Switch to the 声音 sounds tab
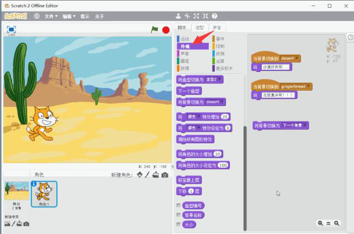The width and height of the screenshot is (354, 234). click(217, 28)
